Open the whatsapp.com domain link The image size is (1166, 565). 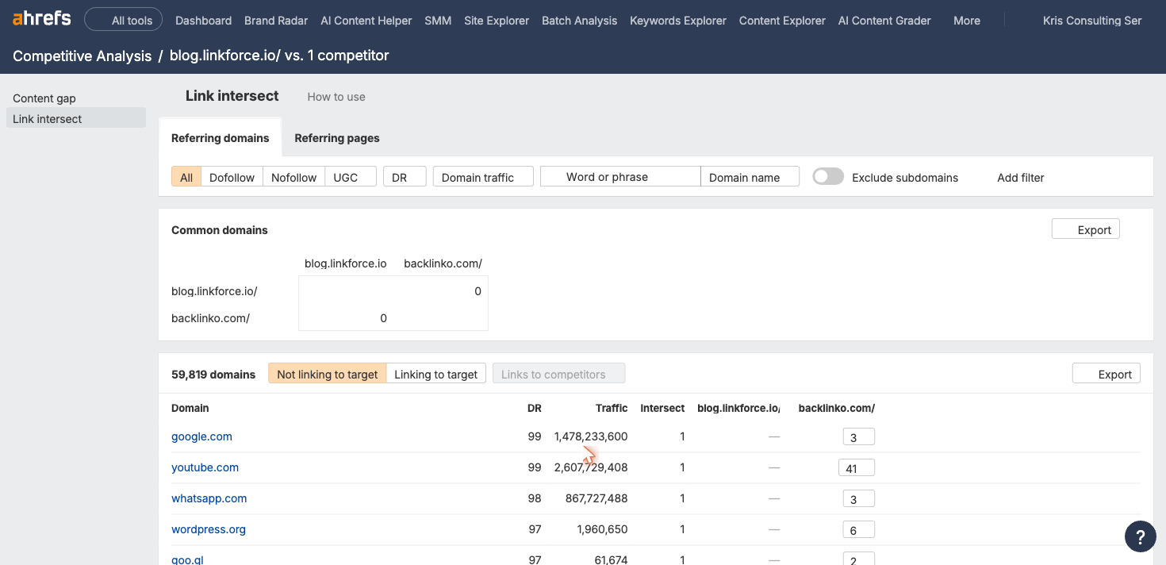tap(209, 498)
